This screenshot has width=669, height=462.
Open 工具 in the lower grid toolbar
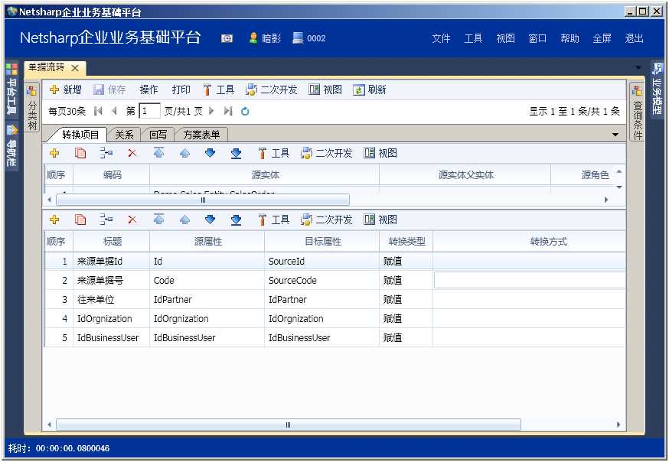coord(274,220)
